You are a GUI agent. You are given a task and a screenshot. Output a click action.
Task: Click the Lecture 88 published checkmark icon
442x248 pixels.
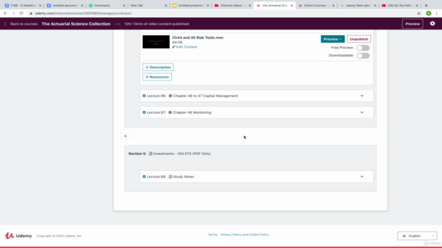[x=144, y=176]
